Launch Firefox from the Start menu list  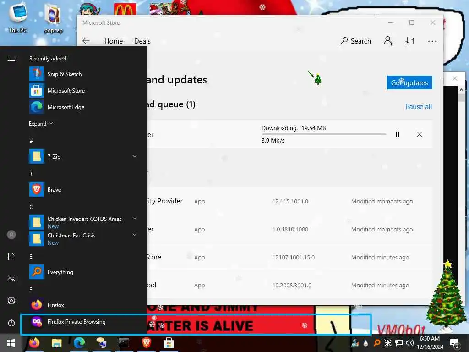pos(84,305)
